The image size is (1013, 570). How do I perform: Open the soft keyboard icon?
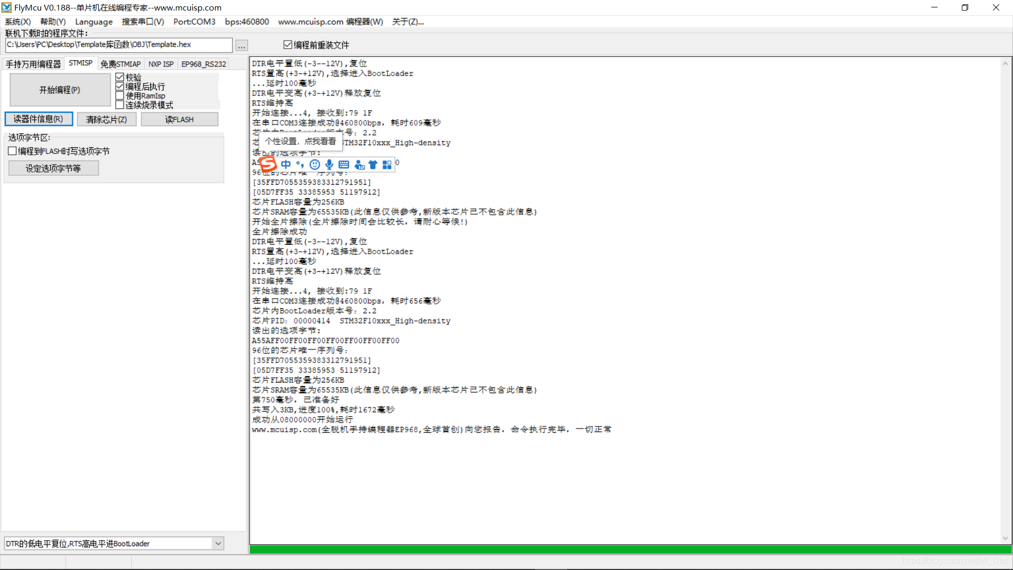[x=344, y=165]
